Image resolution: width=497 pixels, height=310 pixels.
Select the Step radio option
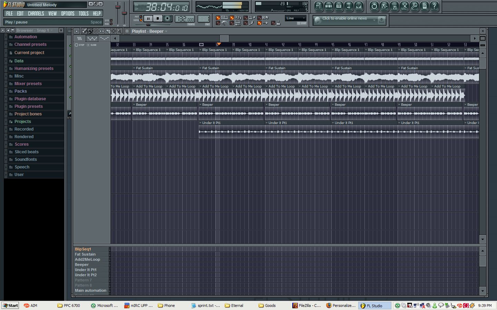pos(77,45)
